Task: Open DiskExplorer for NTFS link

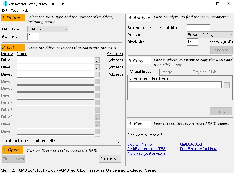Action: coord(147,149)
